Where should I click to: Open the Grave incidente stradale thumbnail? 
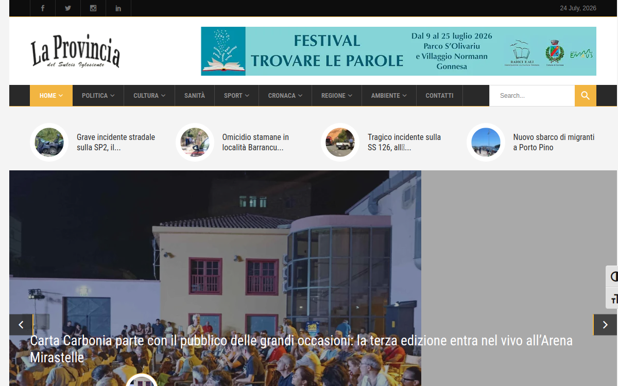point(49,142)
